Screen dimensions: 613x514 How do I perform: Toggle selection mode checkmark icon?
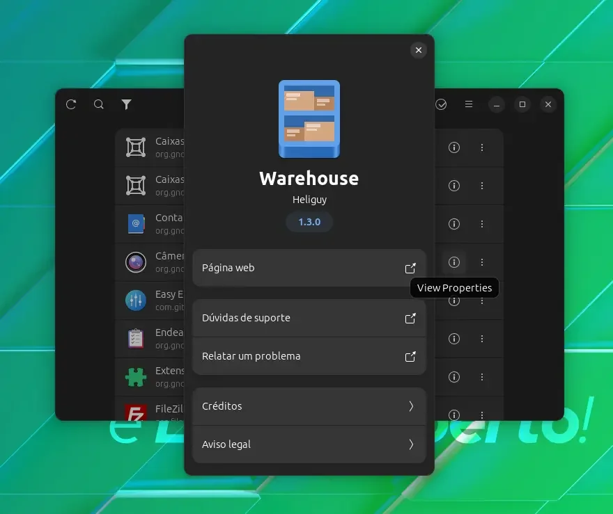point(441,104)
